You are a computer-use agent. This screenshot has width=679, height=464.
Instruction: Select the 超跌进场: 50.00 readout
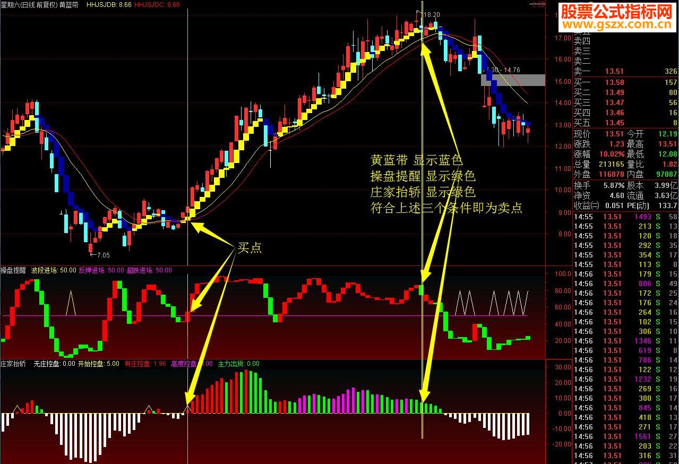tap(149, 270)
